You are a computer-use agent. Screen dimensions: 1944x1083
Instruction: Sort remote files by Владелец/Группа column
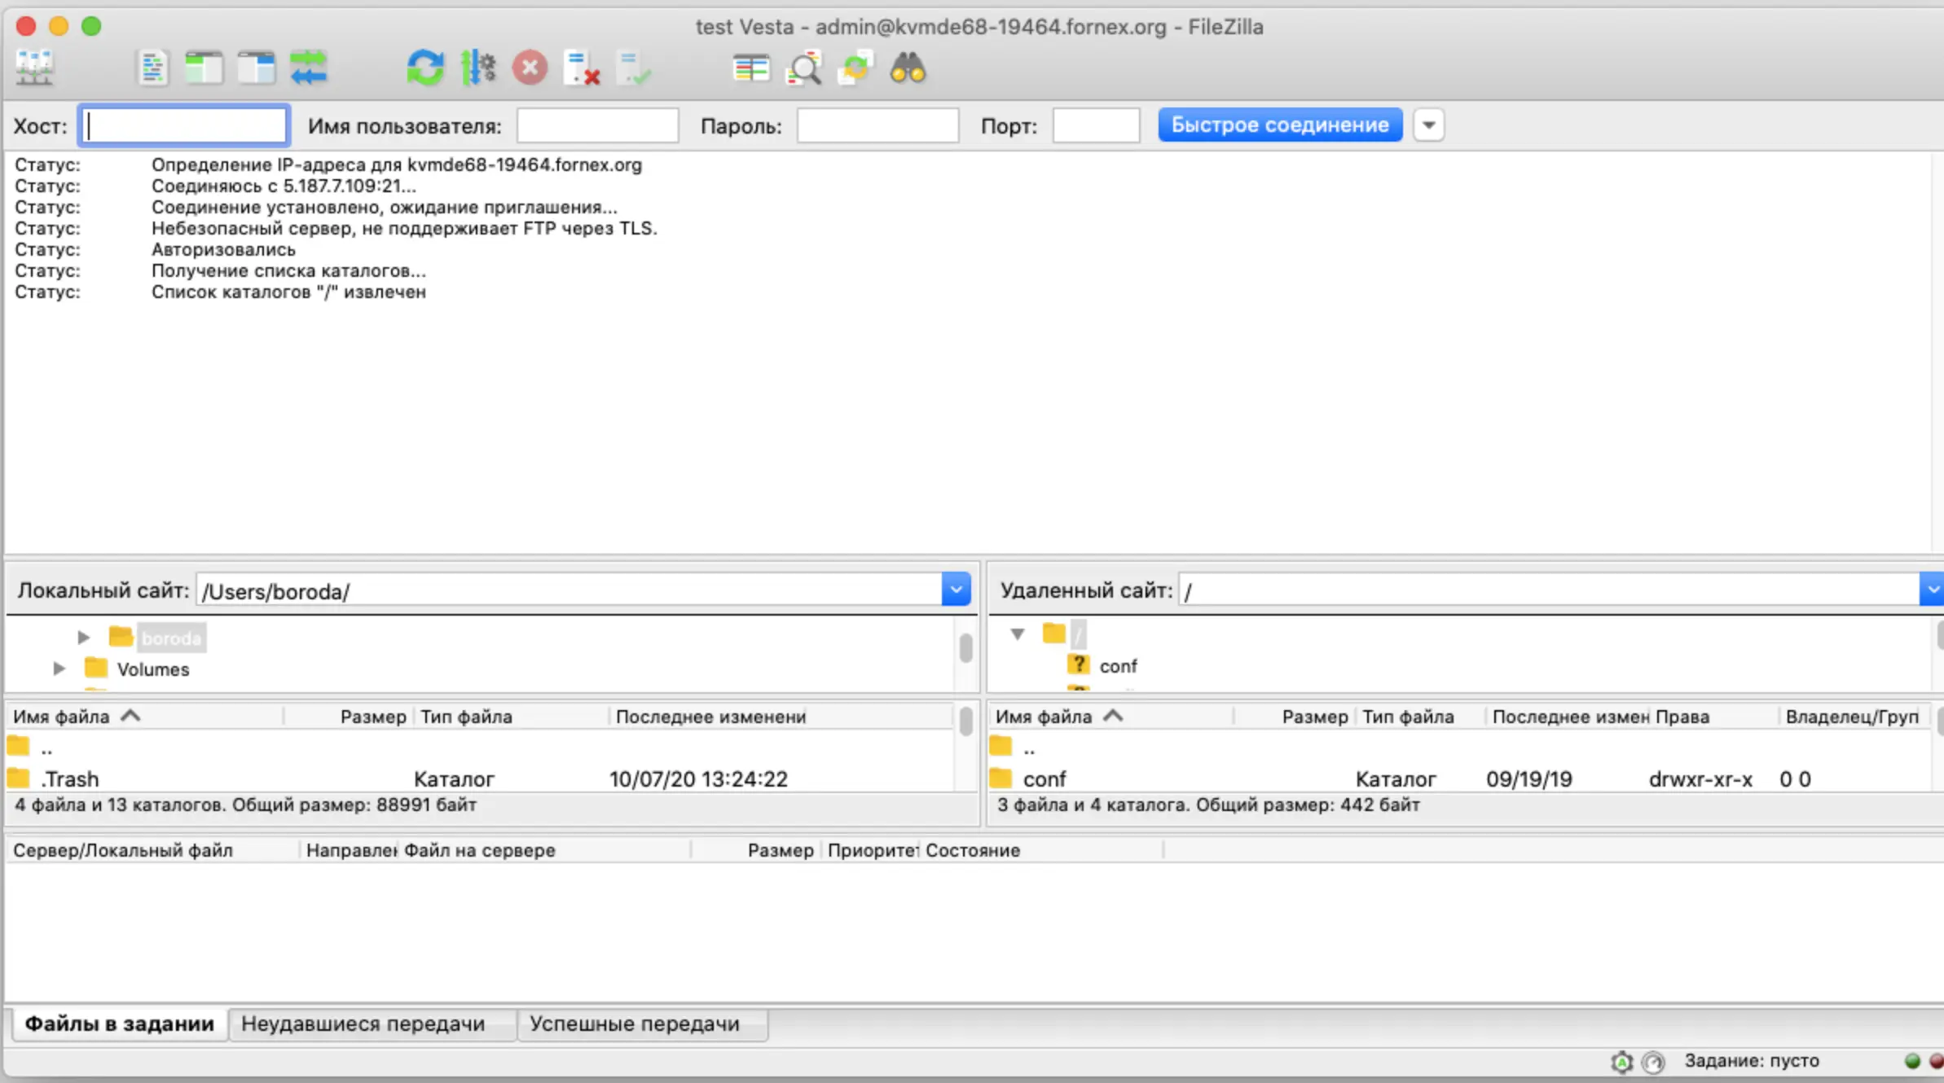(1854, 717)
